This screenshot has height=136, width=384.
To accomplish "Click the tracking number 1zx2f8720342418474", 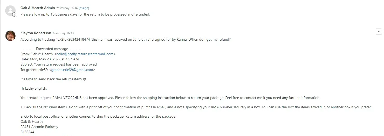I will 73,40.
